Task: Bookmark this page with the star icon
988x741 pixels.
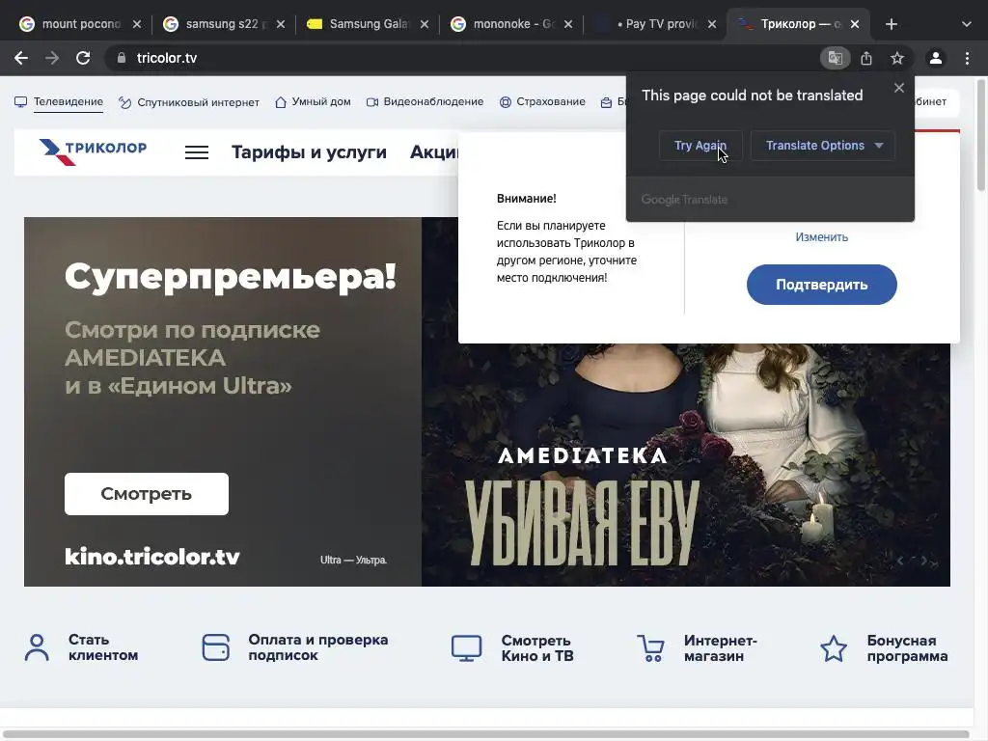Action: pos(897,58)
